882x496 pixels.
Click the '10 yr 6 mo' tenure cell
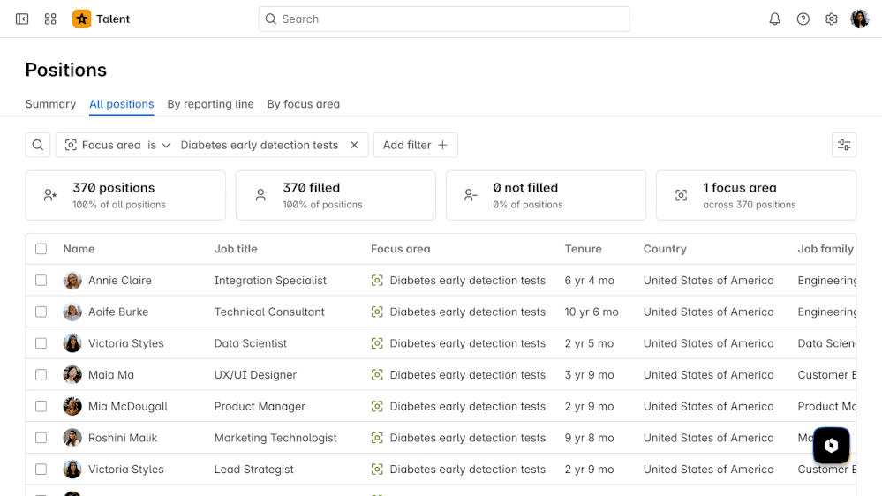592,312
